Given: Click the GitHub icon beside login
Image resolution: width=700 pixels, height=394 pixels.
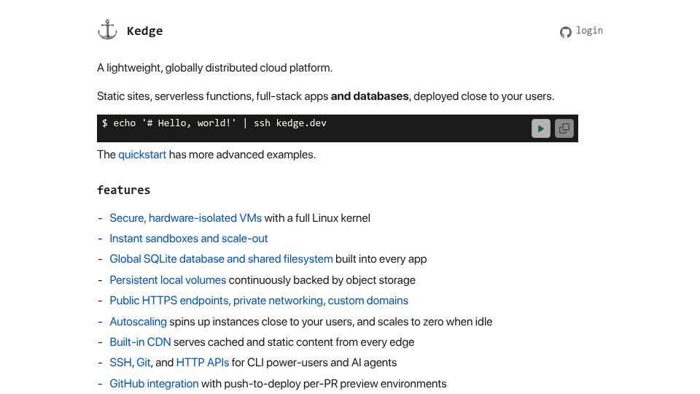Looking at the screenshot, I should pyautogui.click(x=566, y=32).
